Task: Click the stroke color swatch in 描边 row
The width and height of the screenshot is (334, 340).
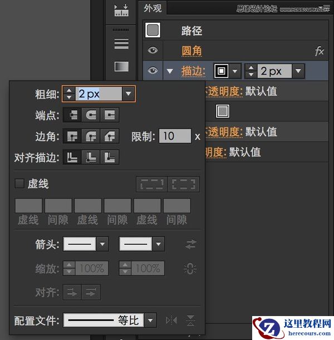Action: tap(221, 71)
